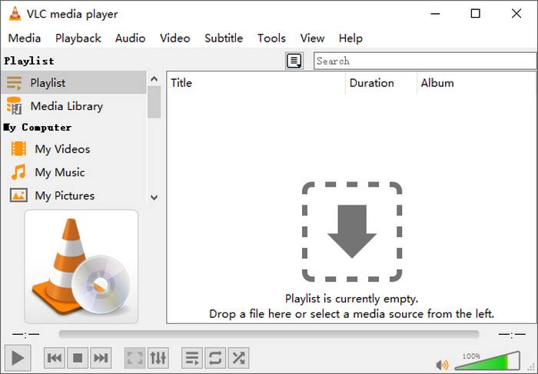Open the Media menu
Image resolution: width=538 pixels, height=374 pixels.
(25, 38)
